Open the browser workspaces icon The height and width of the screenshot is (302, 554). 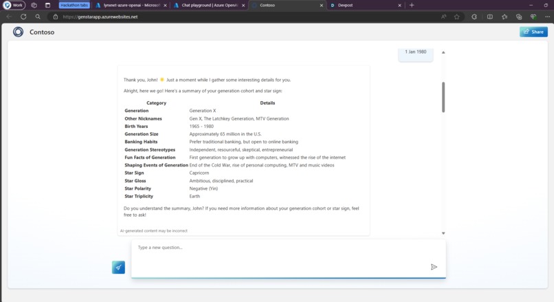tap(34, 6)
